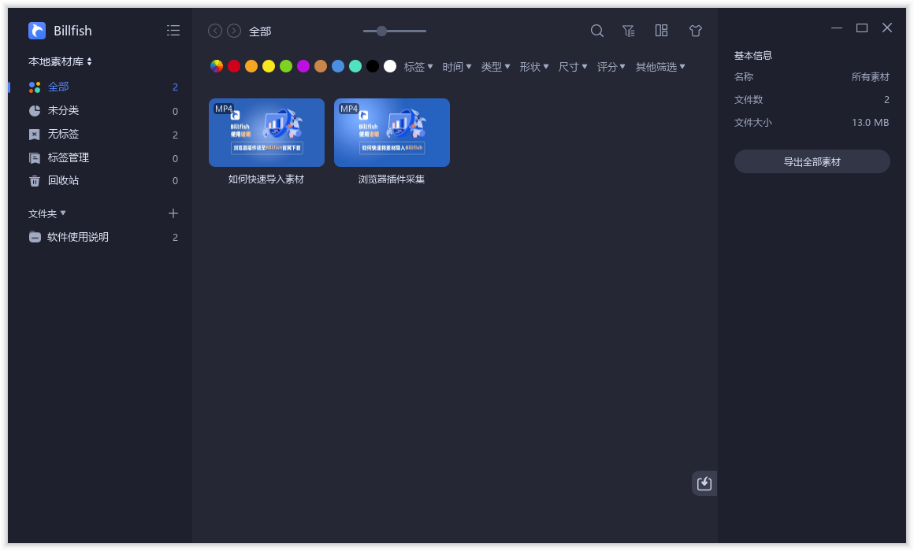Click the back navigation arrow
This screenshot has width=914, height=551.
click(214, 31)
